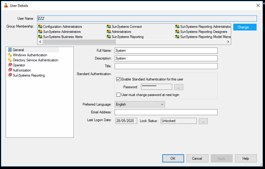Screen dimensions: 265x169
Task: Click the Lock Status Unlocked field
Action: [x=179, y=121]
